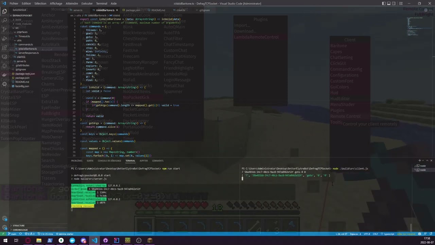Viewport: 435px width, 245px height.
Task: Switch to server.ts editor tab
Action: (78, 10)
